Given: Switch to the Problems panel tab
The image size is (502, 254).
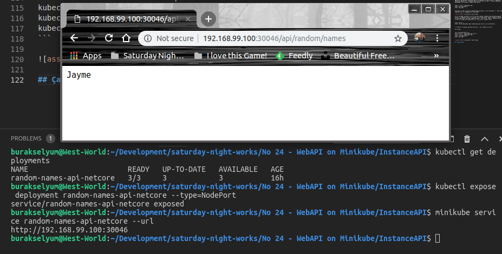Looking at the screenshot, I should [x=26, y=138].
